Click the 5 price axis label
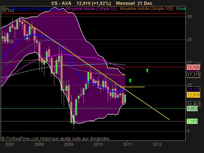204x153 pixels. (x=188, y=131)
